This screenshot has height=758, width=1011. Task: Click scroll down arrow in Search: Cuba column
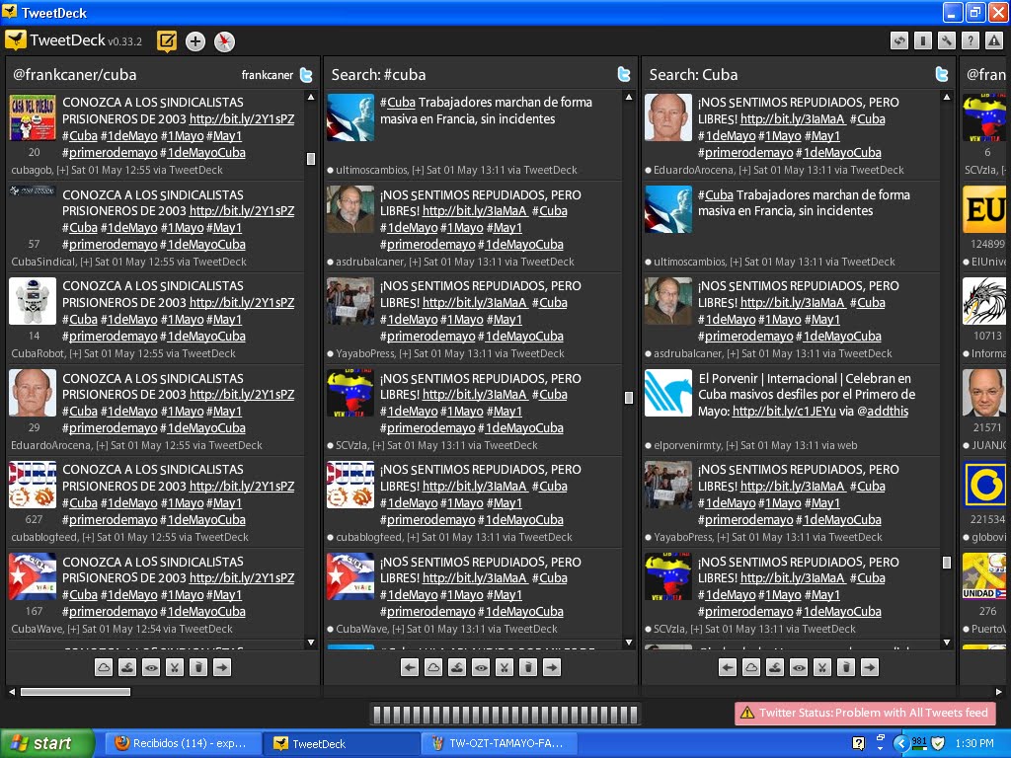click(x=947, y=643)
